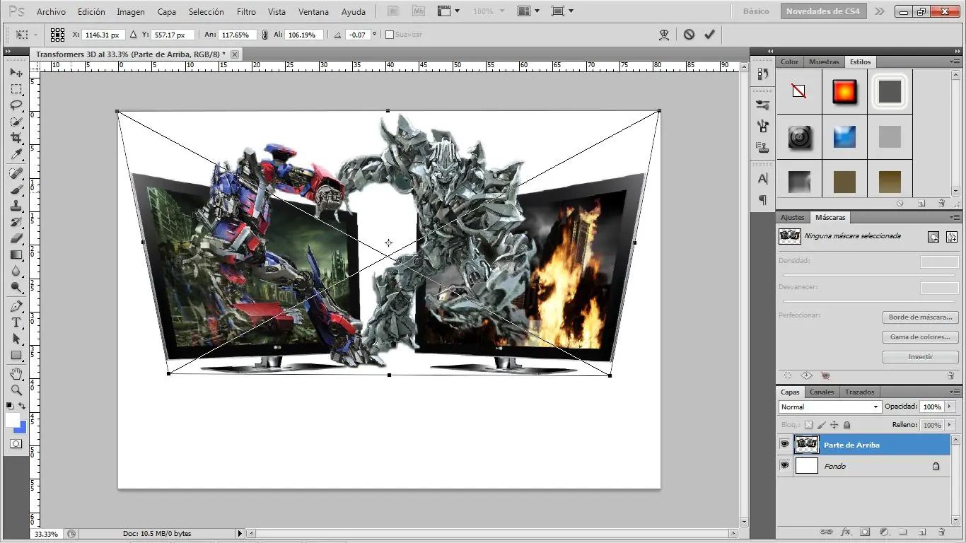Toggle relative positioning triangle between X and Y
Screen dimensions: 966x543
pyautogui.click(x=133, y=34)
